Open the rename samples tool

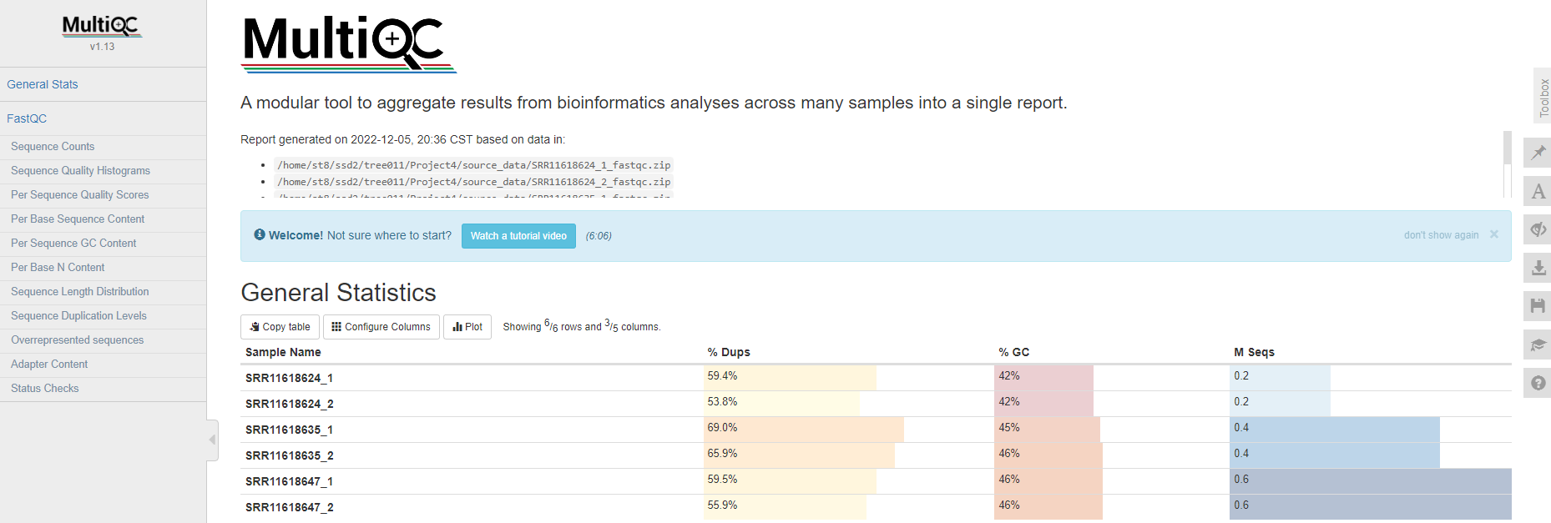click(x=1538, y=191)
